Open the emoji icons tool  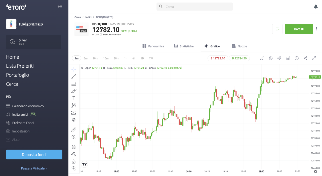[74, 120]
